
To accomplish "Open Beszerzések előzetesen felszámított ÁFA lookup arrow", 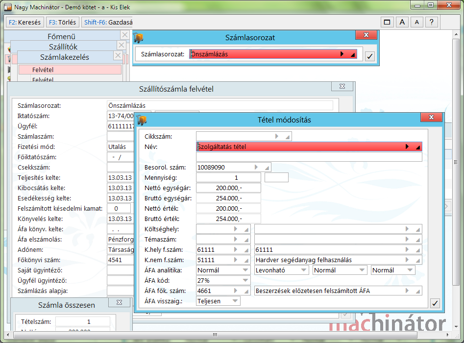I will [x=407, y=291].
